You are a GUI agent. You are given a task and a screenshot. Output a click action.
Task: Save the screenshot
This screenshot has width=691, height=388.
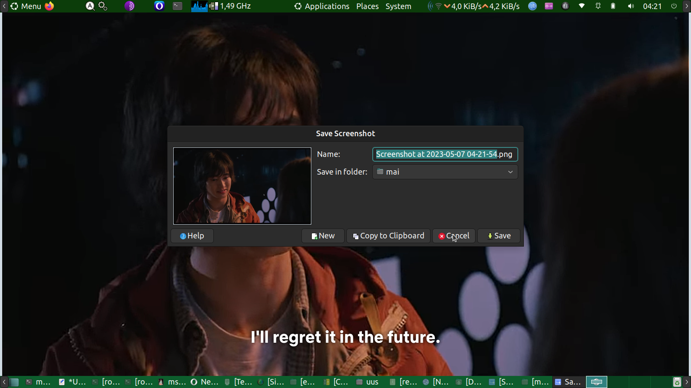pos(499,236)
